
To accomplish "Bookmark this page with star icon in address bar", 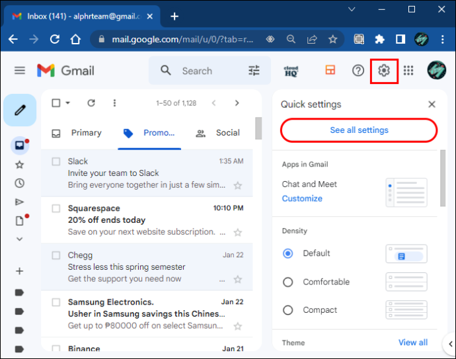I will click(x=332, y=39).
